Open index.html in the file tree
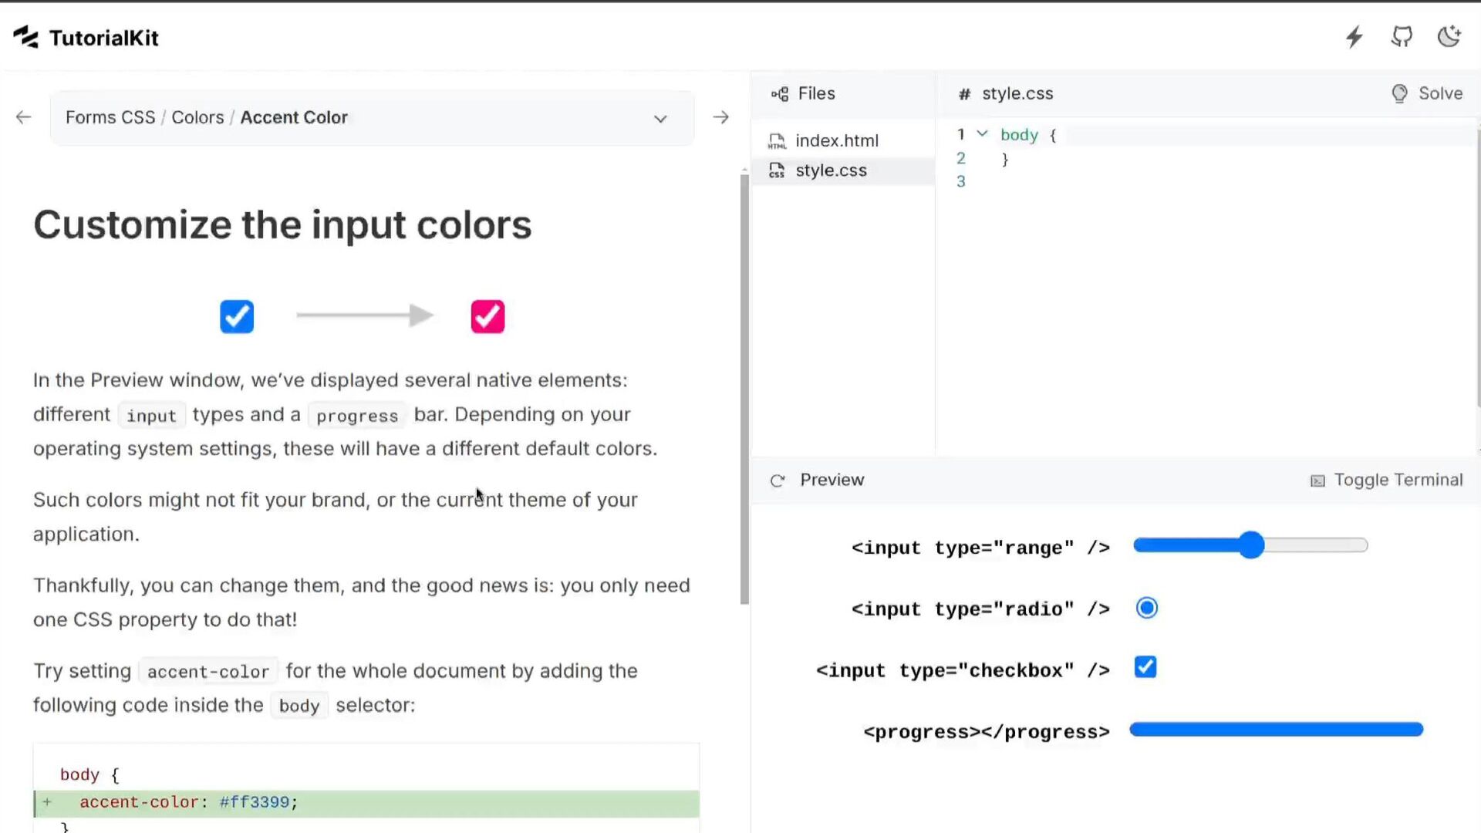1481x833 pixels. (x=836, y=140)
